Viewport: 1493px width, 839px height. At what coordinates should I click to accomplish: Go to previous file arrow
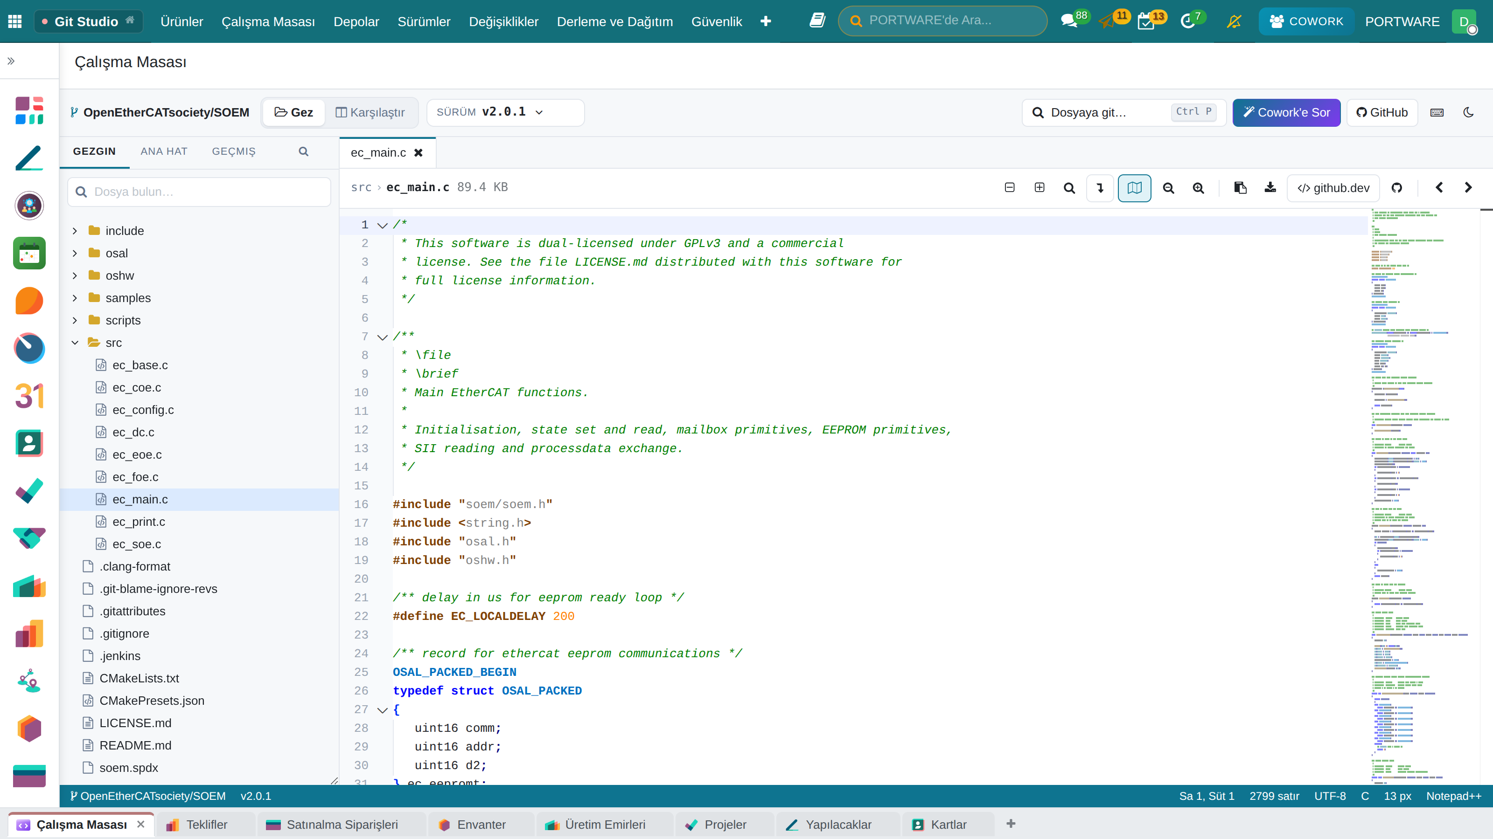(x=1439, y=187)
